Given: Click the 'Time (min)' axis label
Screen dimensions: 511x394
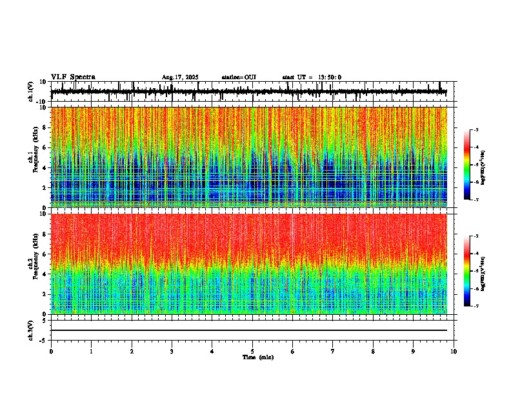Looking at the screenshot, I should pyautogui.click(x=258, y=357).
